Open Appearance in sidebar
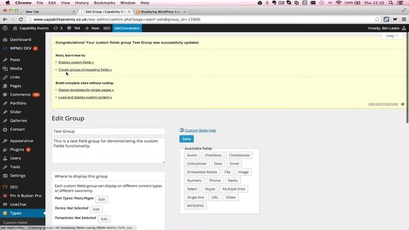409x230 pixels. coord(22,141)
